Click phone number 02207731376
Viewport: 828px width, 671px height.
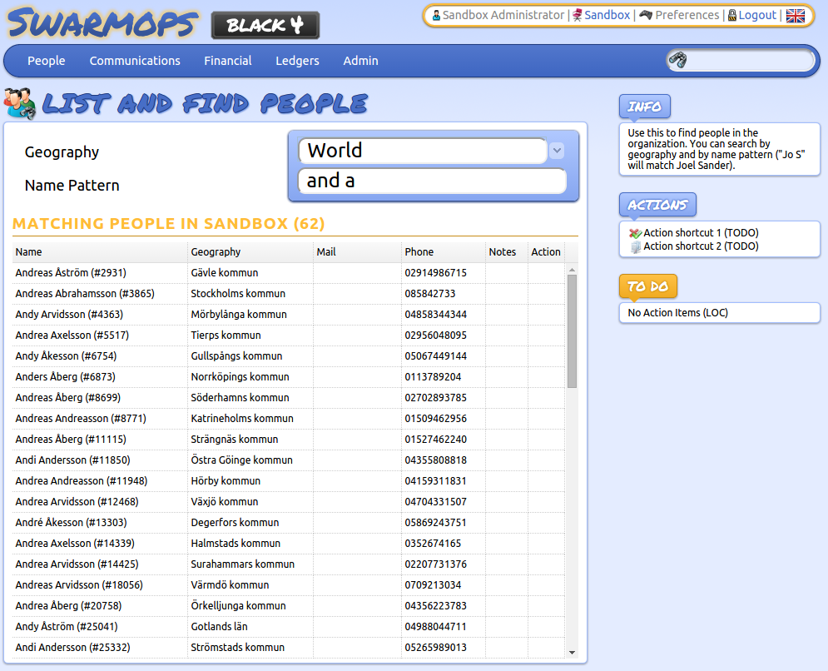coord(436,564)
